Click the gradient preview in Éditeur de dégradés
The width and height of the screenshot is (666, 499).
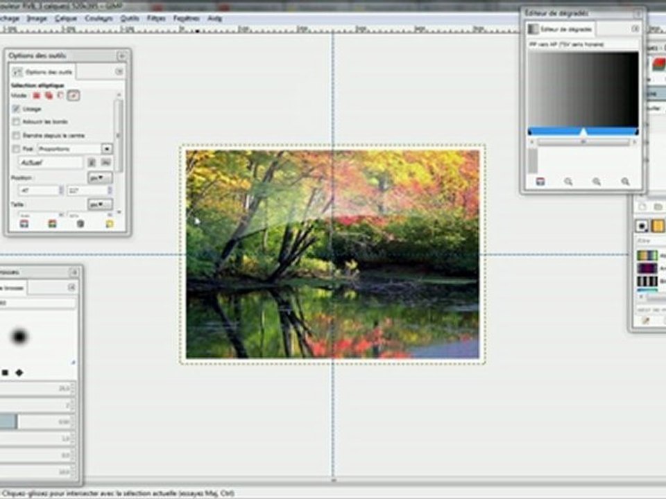pyautogui.click(x=583, y=89)
